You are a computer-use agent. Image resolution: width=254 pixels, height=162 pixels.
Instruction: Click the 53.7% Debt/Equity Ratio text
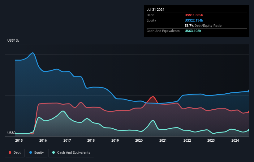203,26
